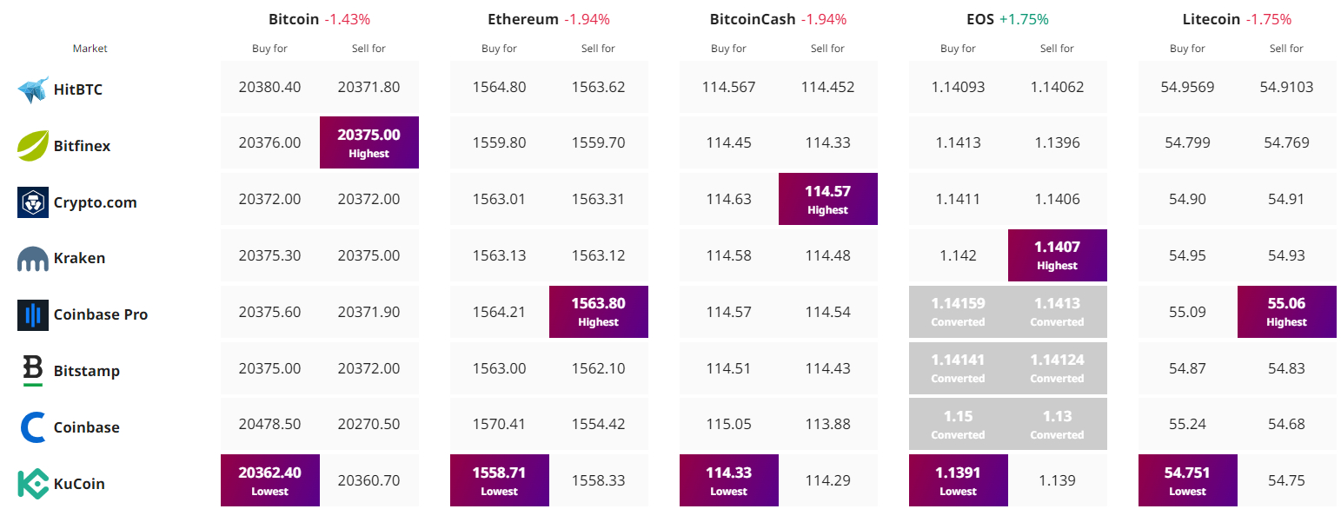Click the Crypto.com lion logo icon
Viewport: 1341px width, 509px height.
click(x=33, y=202)
